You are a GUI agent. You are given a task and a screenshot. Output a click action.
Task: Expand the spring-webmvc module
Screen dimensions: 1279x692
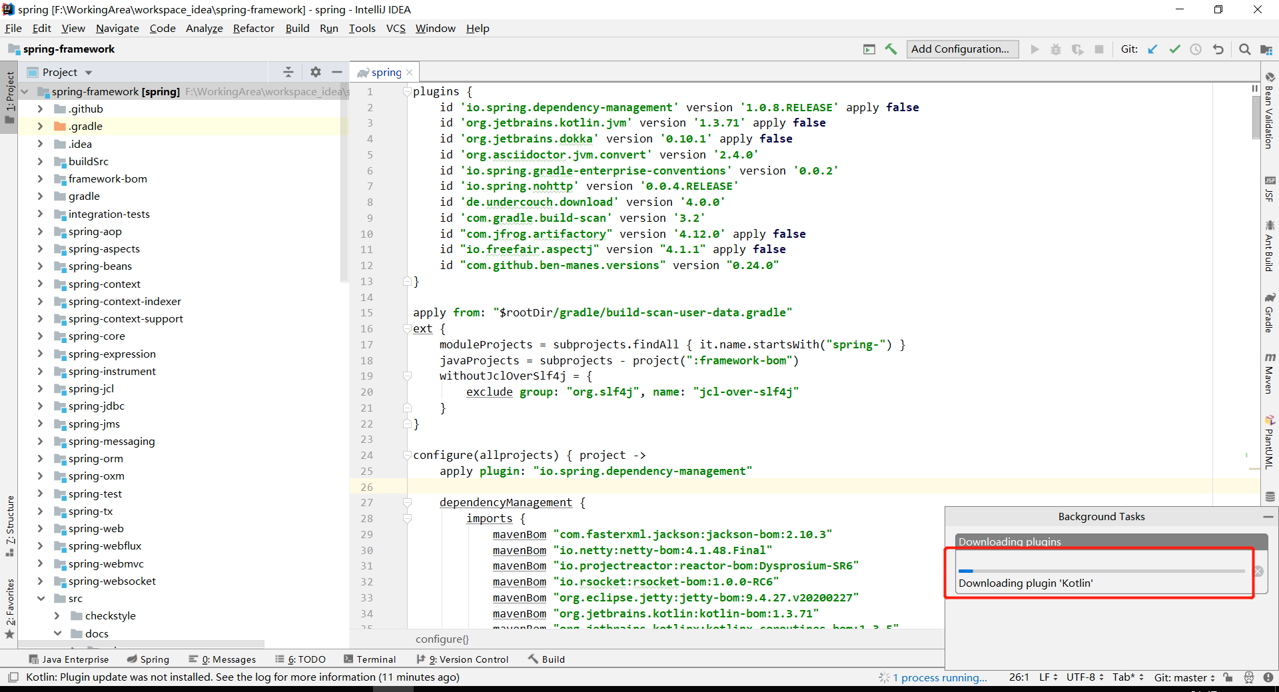40,563
